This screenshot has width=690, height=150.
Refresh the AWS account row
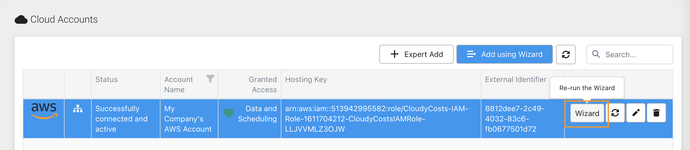615,113
